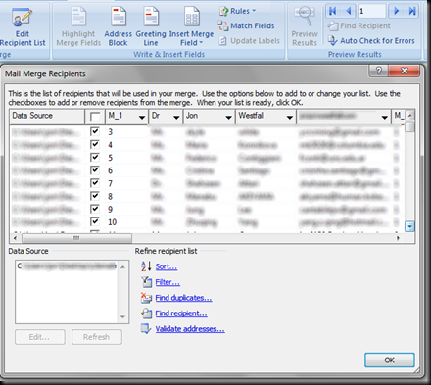Click the horizontal scrollbar thumb
The width and height of the screenshot is (431, 385).
click(x=76, y=238)
